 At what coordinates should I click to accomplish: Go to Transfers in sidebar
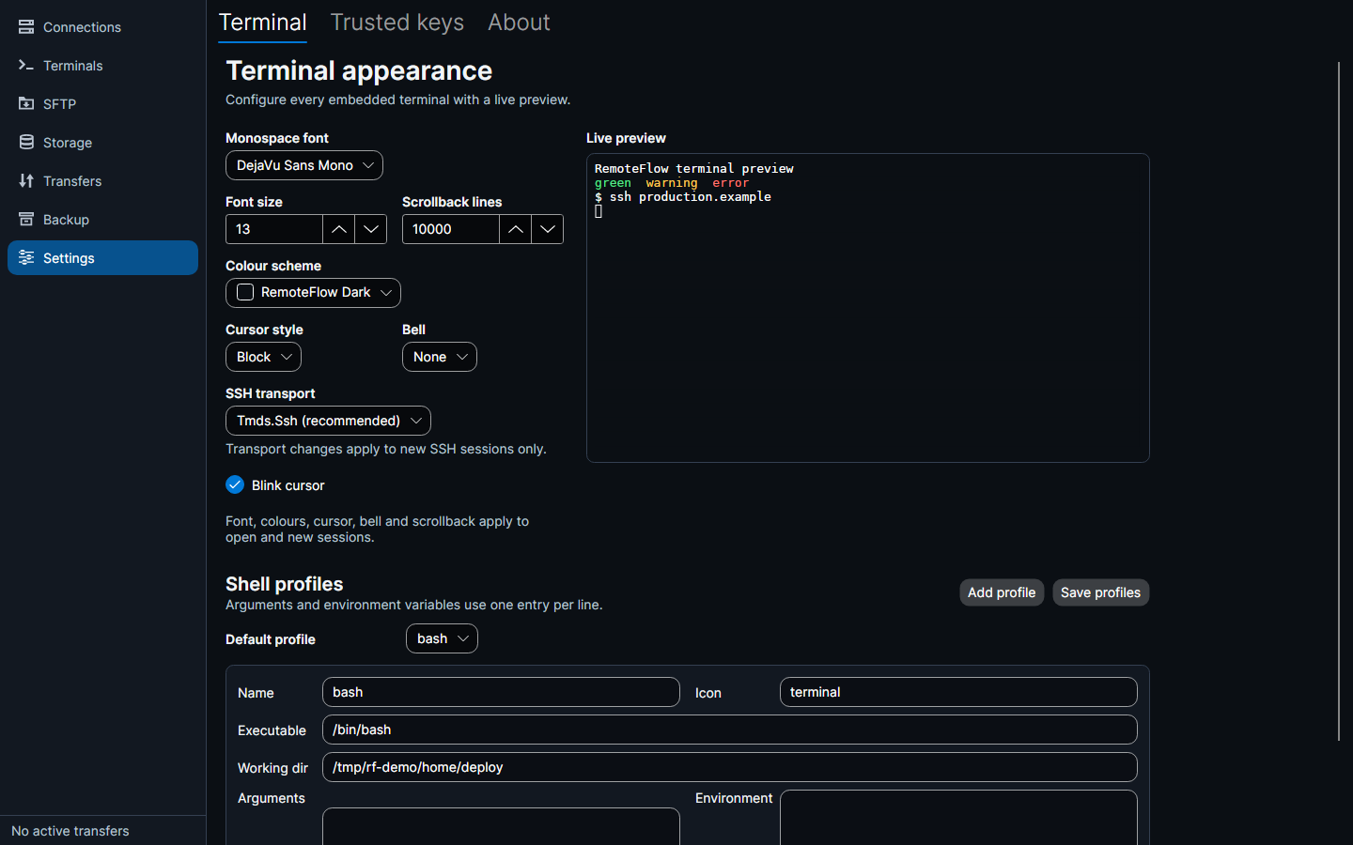pyautogui.click(x=102, y=181)
